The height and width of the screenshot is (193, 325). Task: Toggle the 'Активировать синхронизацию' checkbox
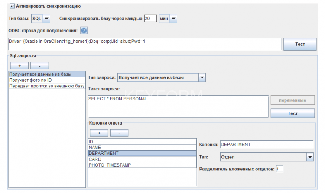click(x=12, y=6)
